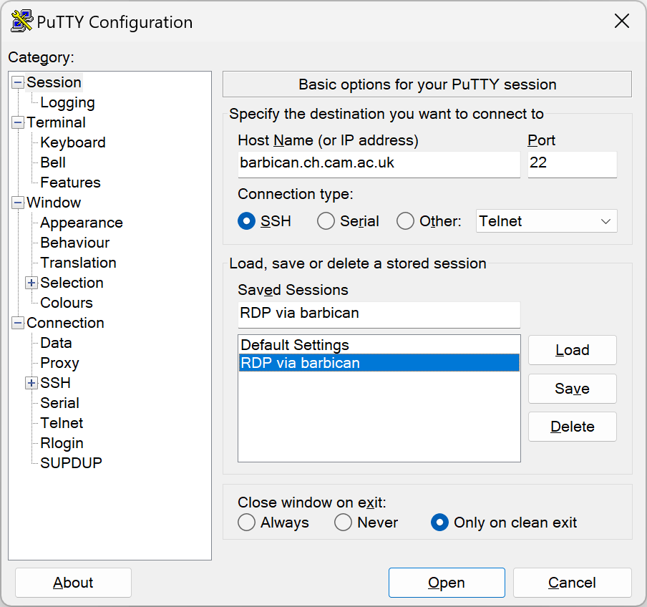Screen dimensions: 647x607
Task: Click the PuTTY icon in title bar
Action: 21,21
